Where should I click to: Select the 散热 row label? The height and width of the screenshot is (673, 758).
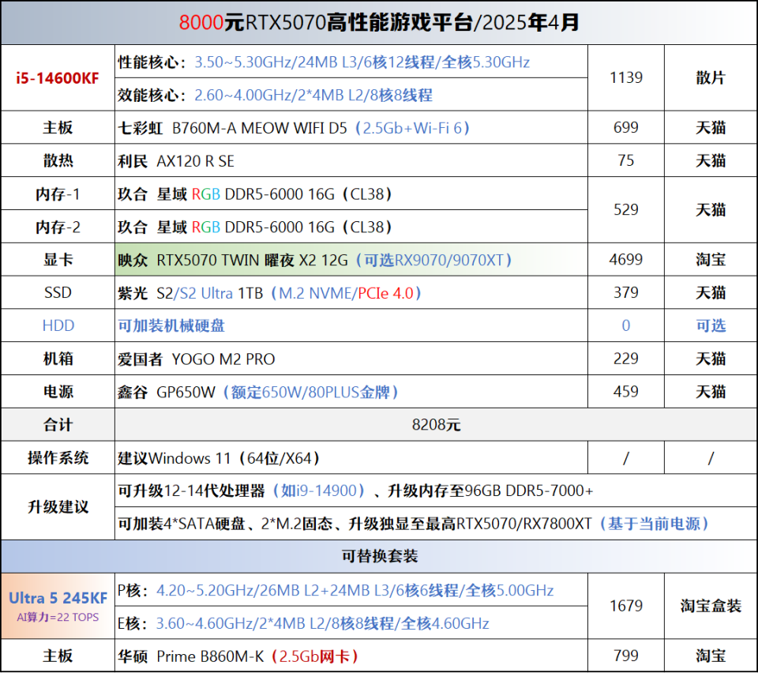[58, 160]
